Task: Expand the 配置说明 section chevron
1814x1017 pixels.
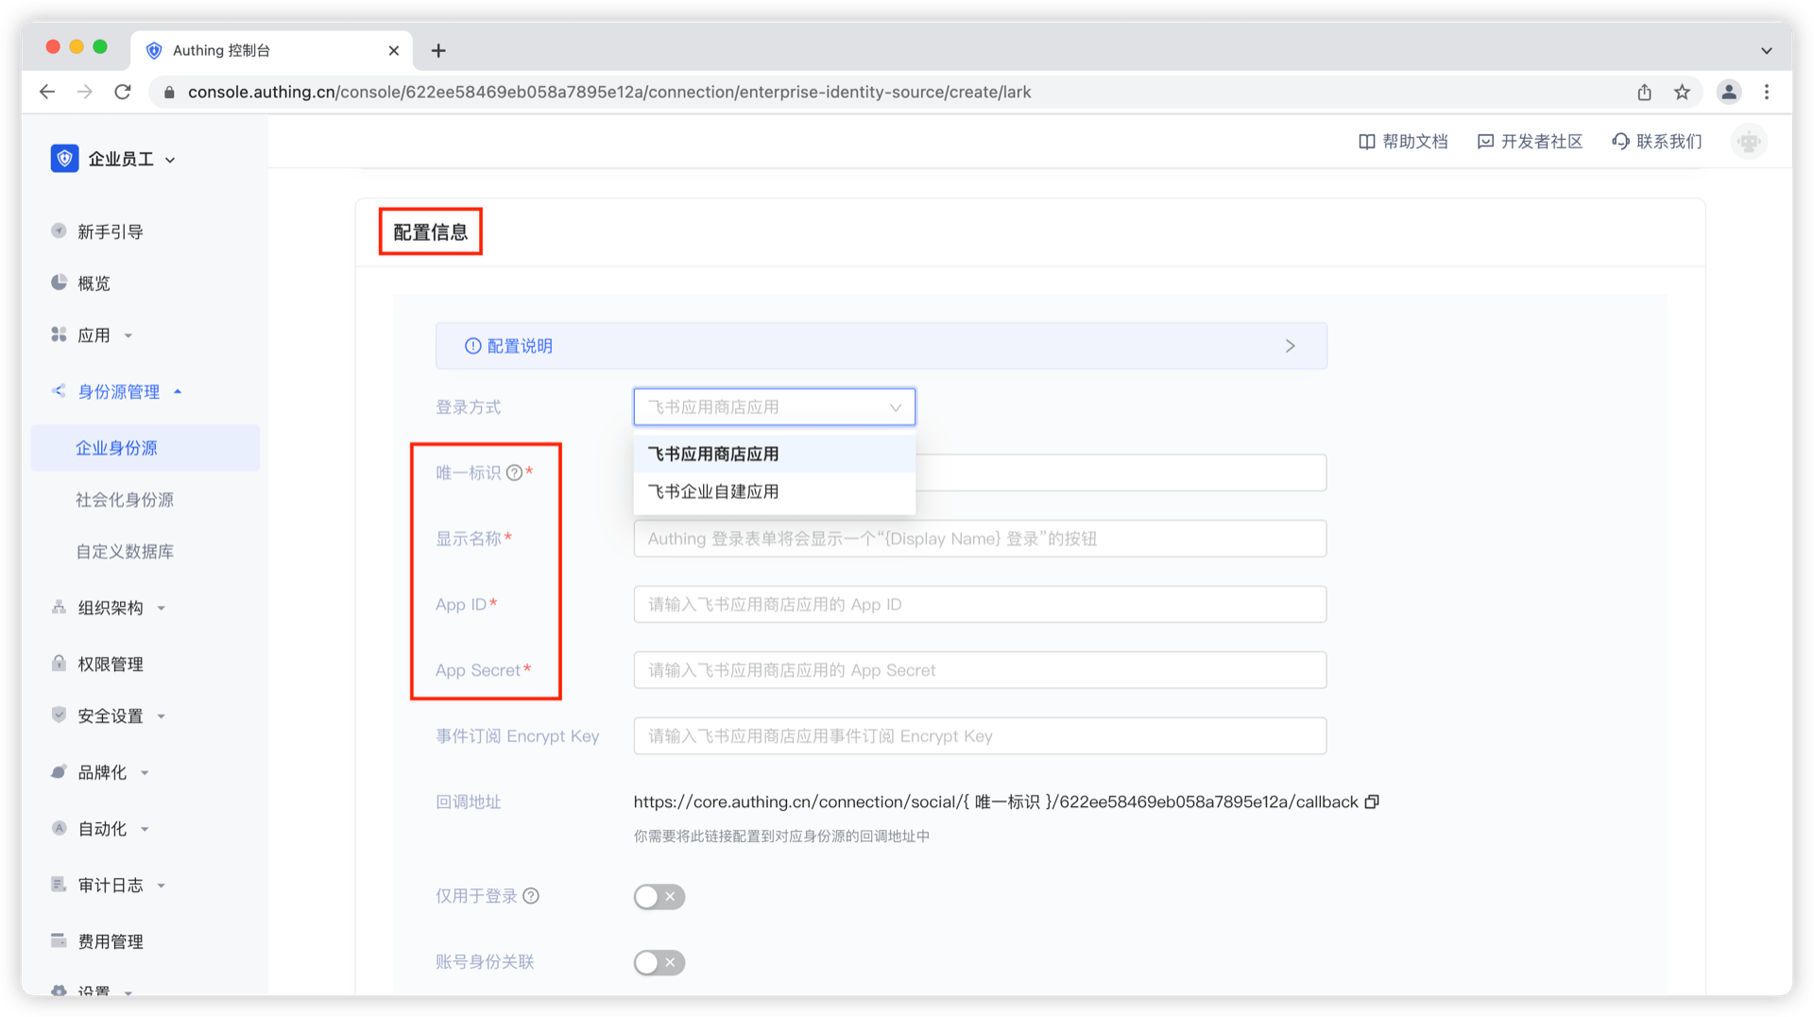Action: (1290, 346)
